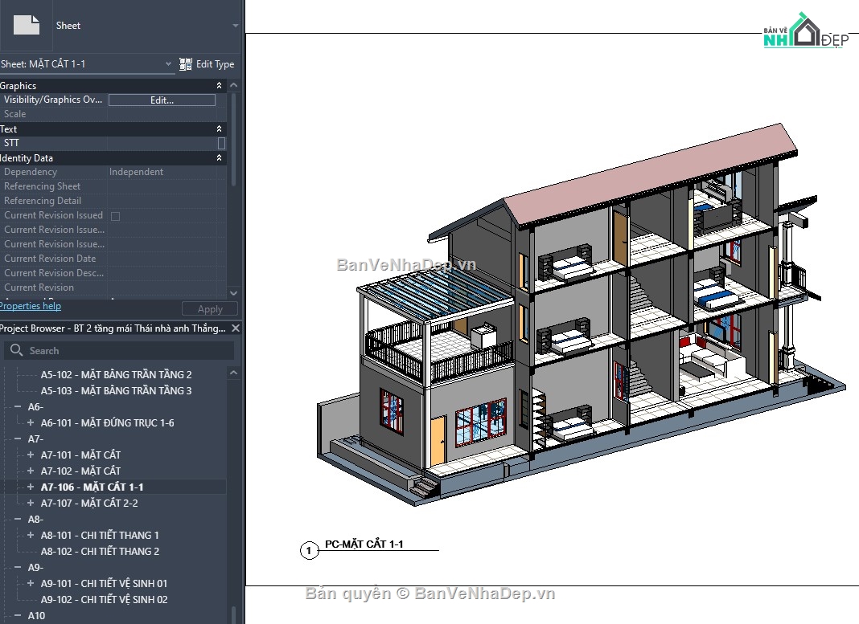859x624 pixels.
Task: Click the Edit Type label
Action: pos(216,64)
